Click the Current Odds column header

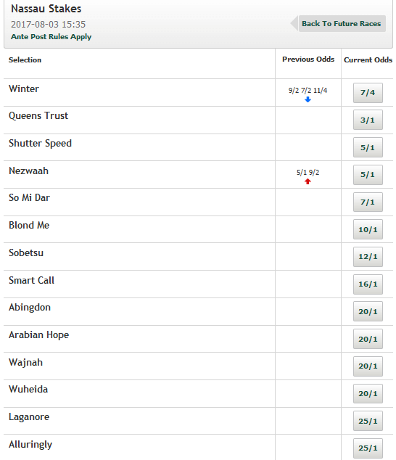point(368,59)
